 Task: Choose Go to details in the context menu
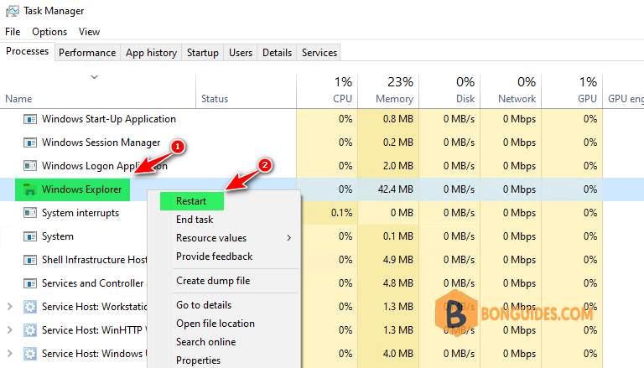click(x=204, y=305)
